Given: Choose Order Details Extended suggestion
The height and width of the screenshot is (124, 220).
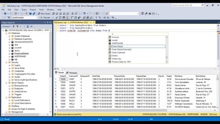Looking at the screenshot, I should click(121, 50).
